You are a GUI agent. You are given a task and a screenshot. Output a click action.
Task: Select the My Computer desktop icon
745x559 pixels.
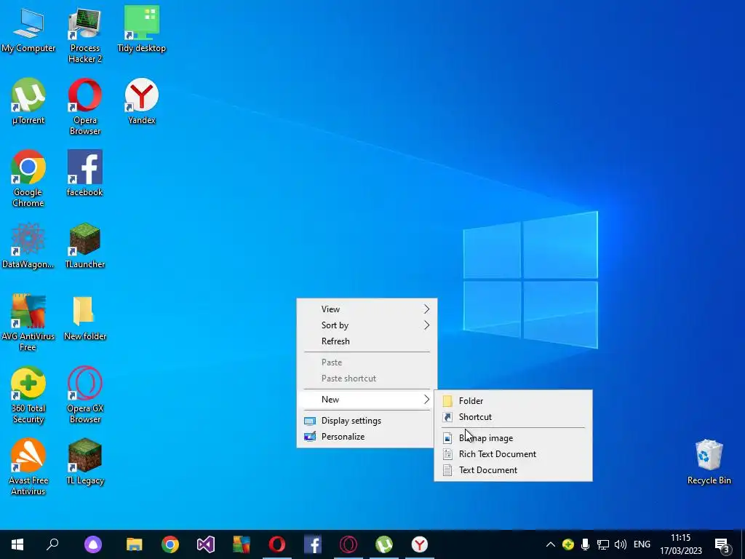point(28,29)
